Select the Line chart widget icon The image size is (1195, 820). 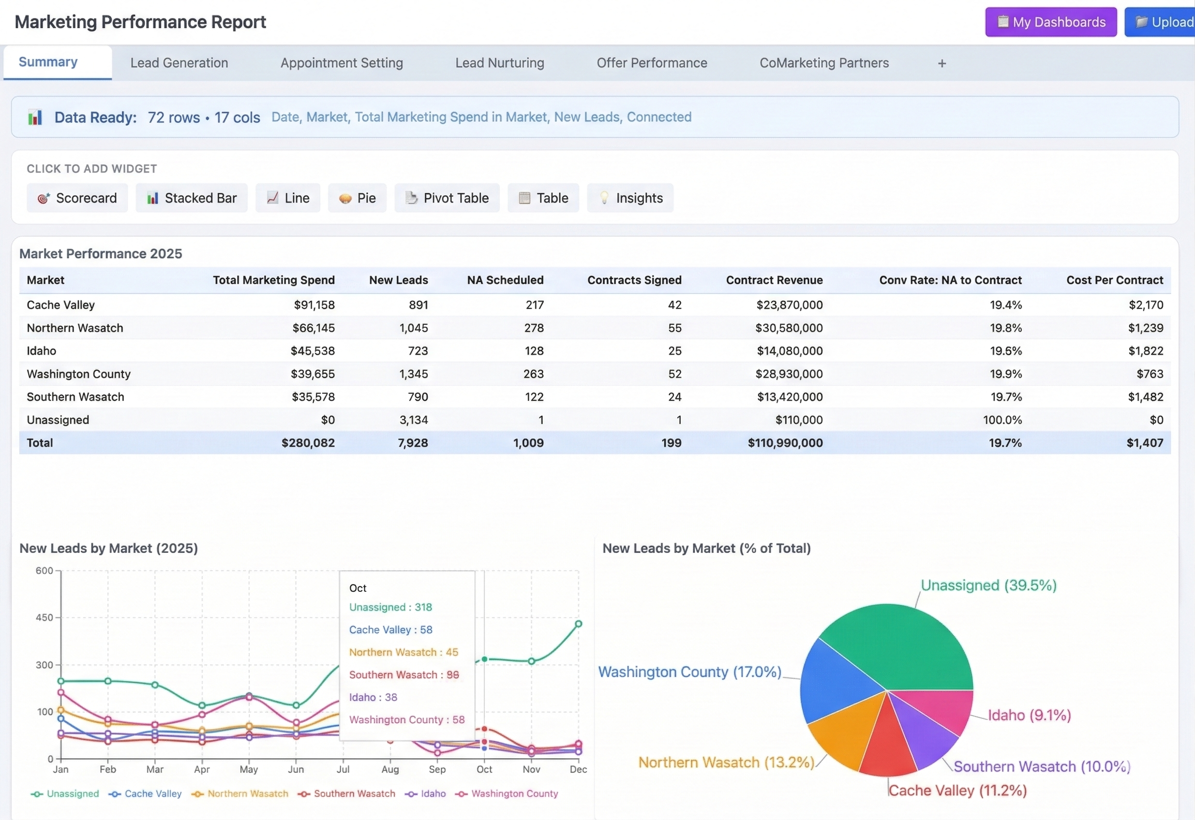[272, 198]
